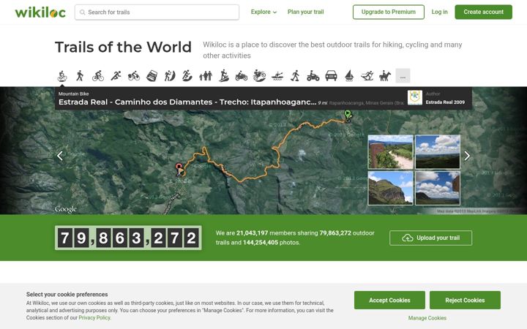Viewport: 527px width, 329px height.
Task: Select the back country skiing icon
Action: pos(224,76)
